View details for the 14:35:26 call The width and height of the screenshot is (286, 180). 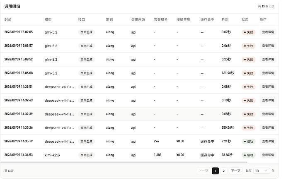(x=268, y=127)
